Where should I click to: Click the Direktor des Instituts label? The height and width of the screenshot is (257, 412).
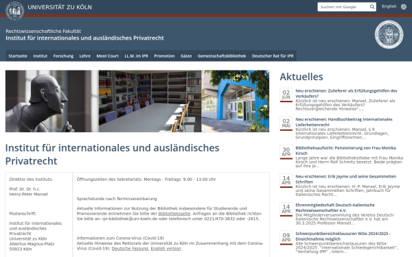click(x=31, y=180)
